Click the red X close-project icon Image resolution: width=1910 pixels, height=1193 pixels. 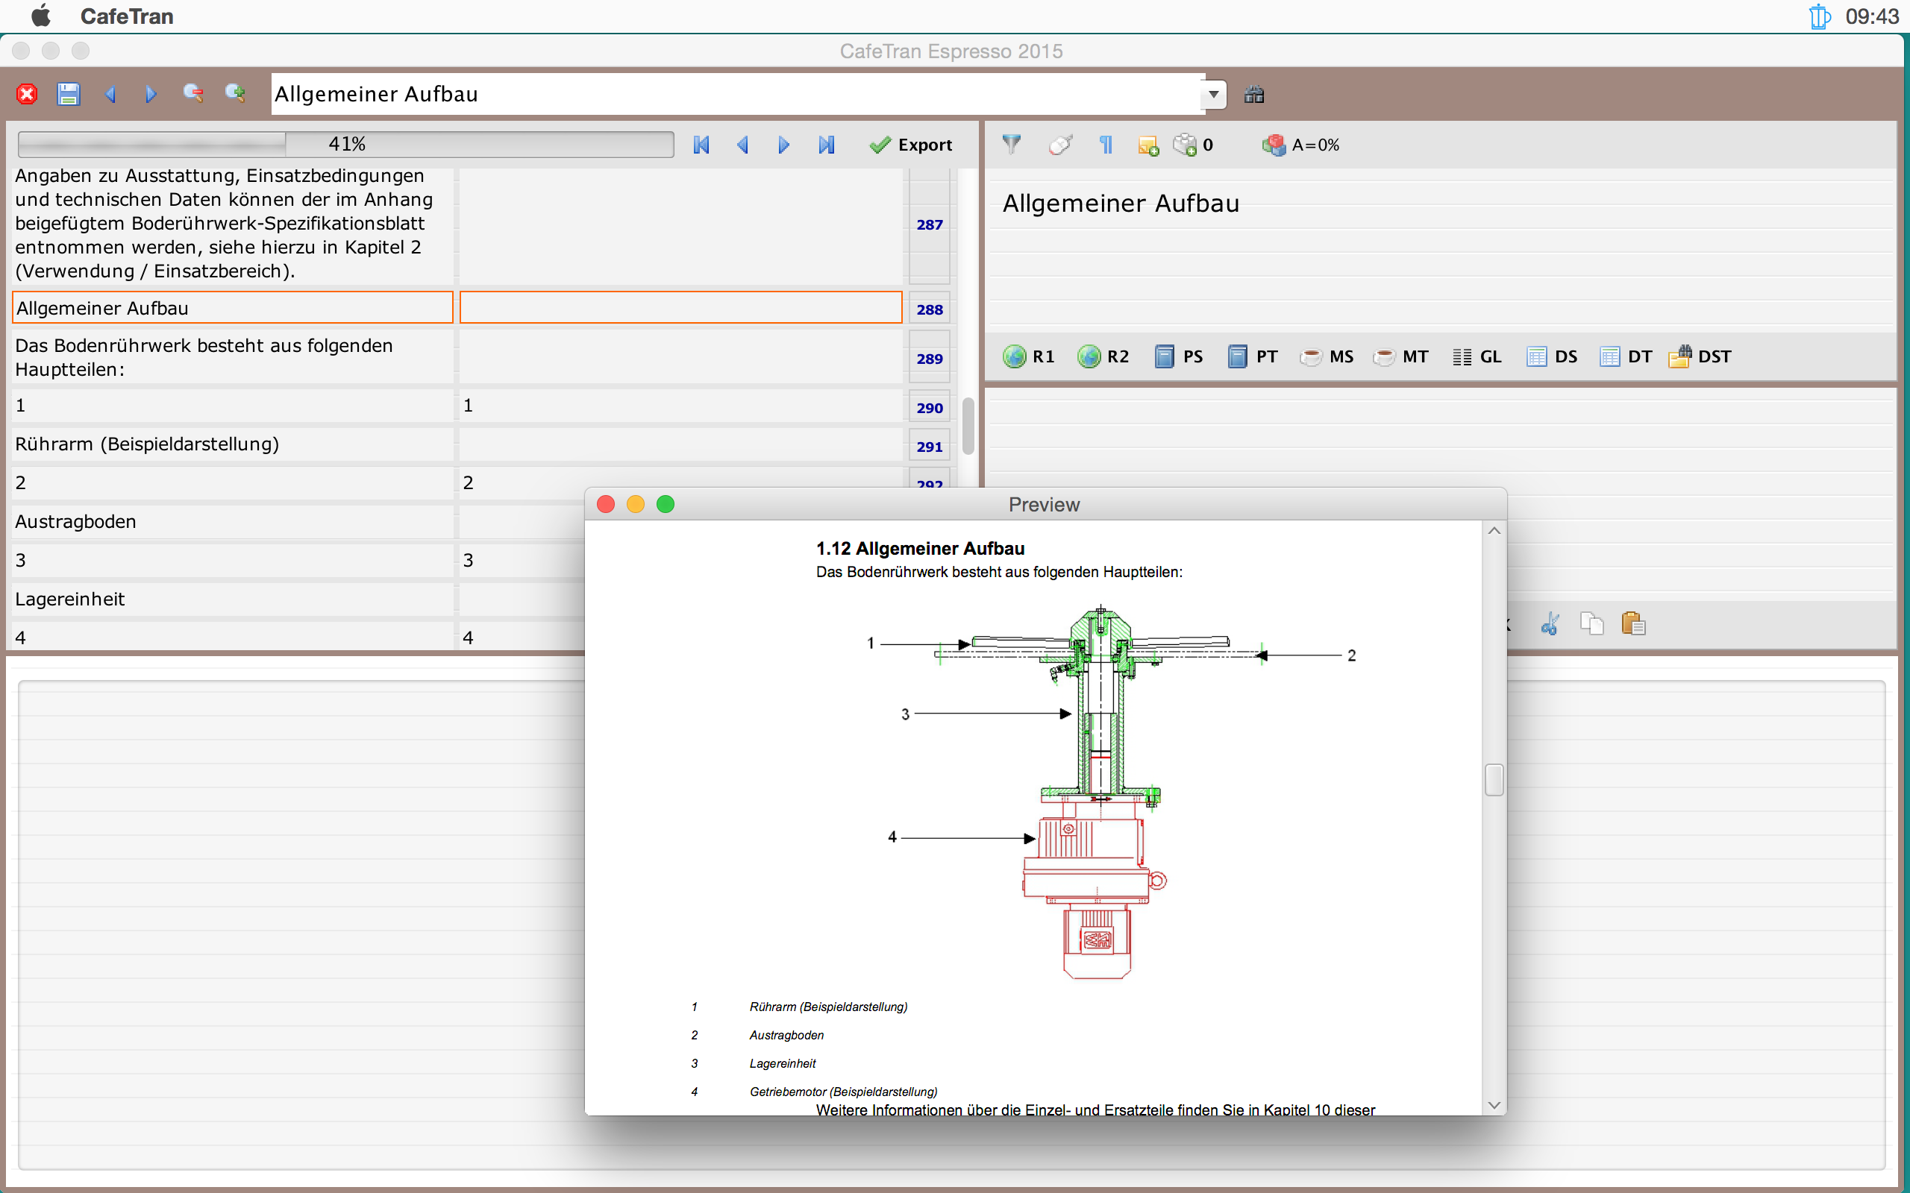coord(27,95)
